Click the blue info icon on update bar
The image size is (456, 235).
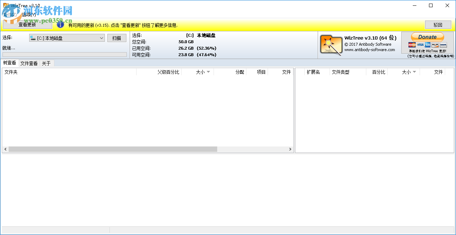tap(60, 24)
